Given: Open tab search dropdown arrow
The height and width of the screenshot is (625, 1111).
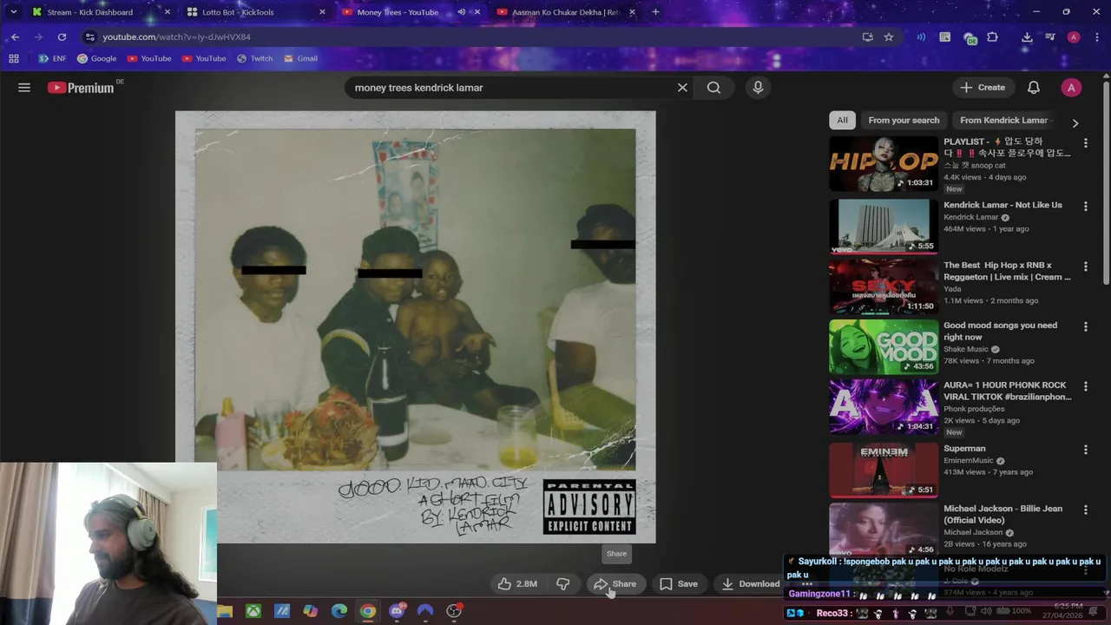Looking at the screenshot, I should coord(13,12).
